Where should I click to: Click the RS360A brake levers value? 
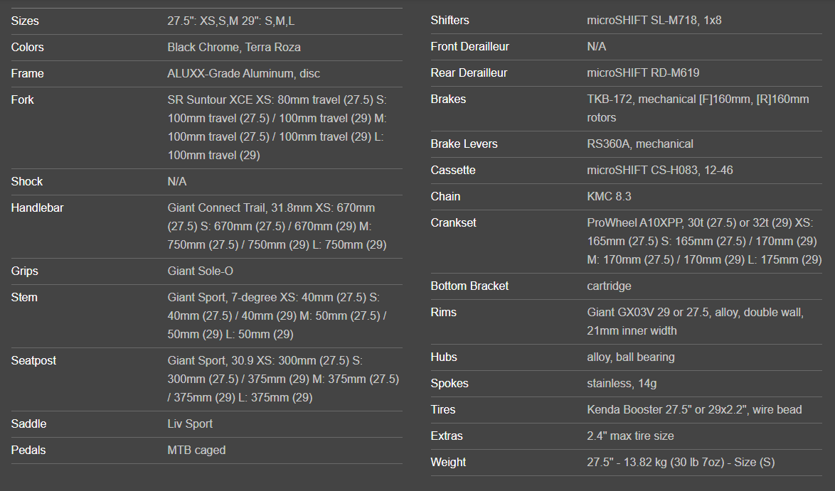[639, 144]
